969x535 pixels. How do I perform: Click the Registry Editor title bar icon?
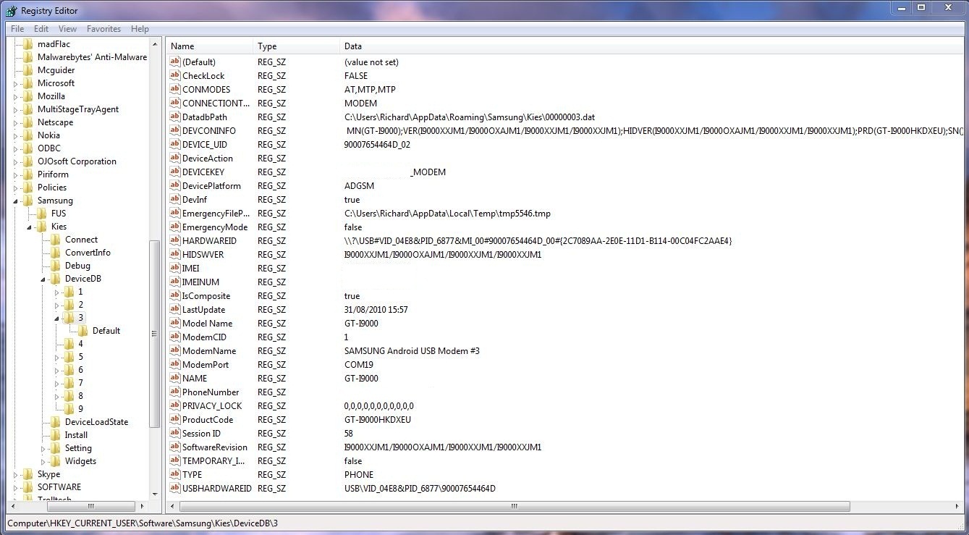(x=11, y=11)
